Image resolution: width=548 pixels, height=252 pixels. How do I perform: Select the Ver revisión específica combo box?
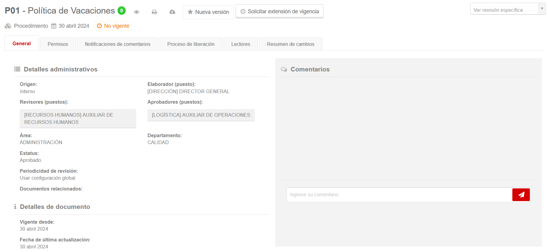point(504,10)
